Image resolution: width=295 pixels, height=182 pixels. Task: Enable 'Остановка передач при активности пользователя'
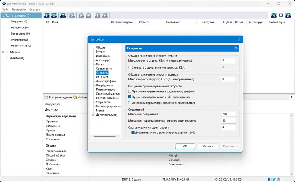point(130,103)
